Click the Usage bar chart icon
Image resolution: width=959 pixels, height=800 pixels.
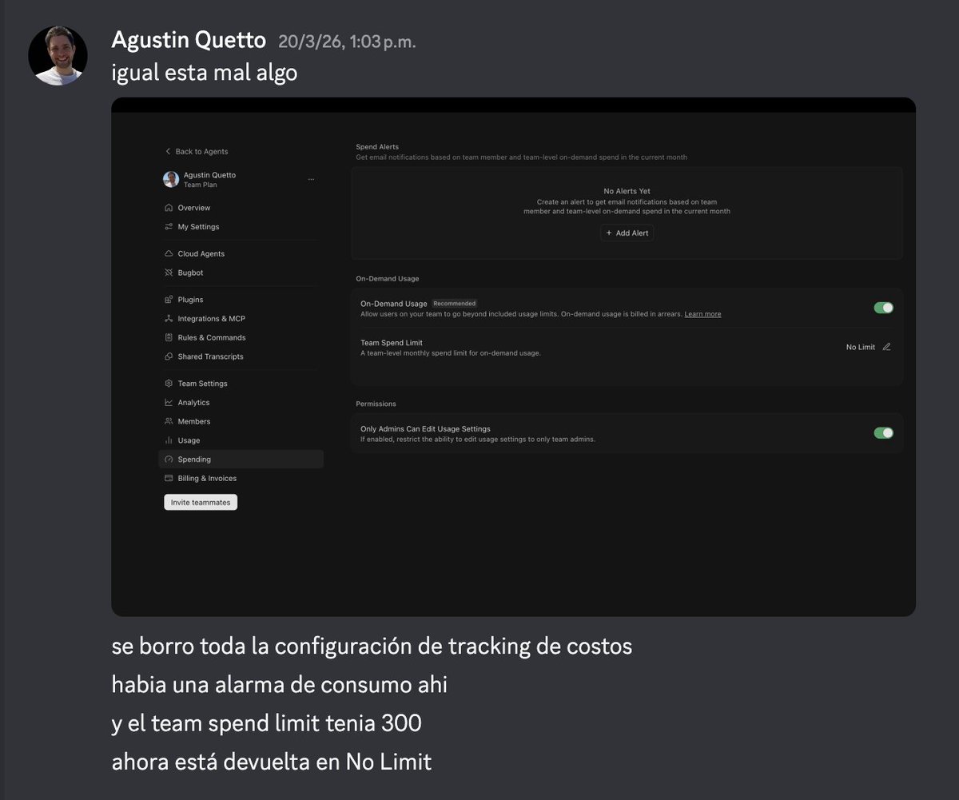tap(169, 441)
